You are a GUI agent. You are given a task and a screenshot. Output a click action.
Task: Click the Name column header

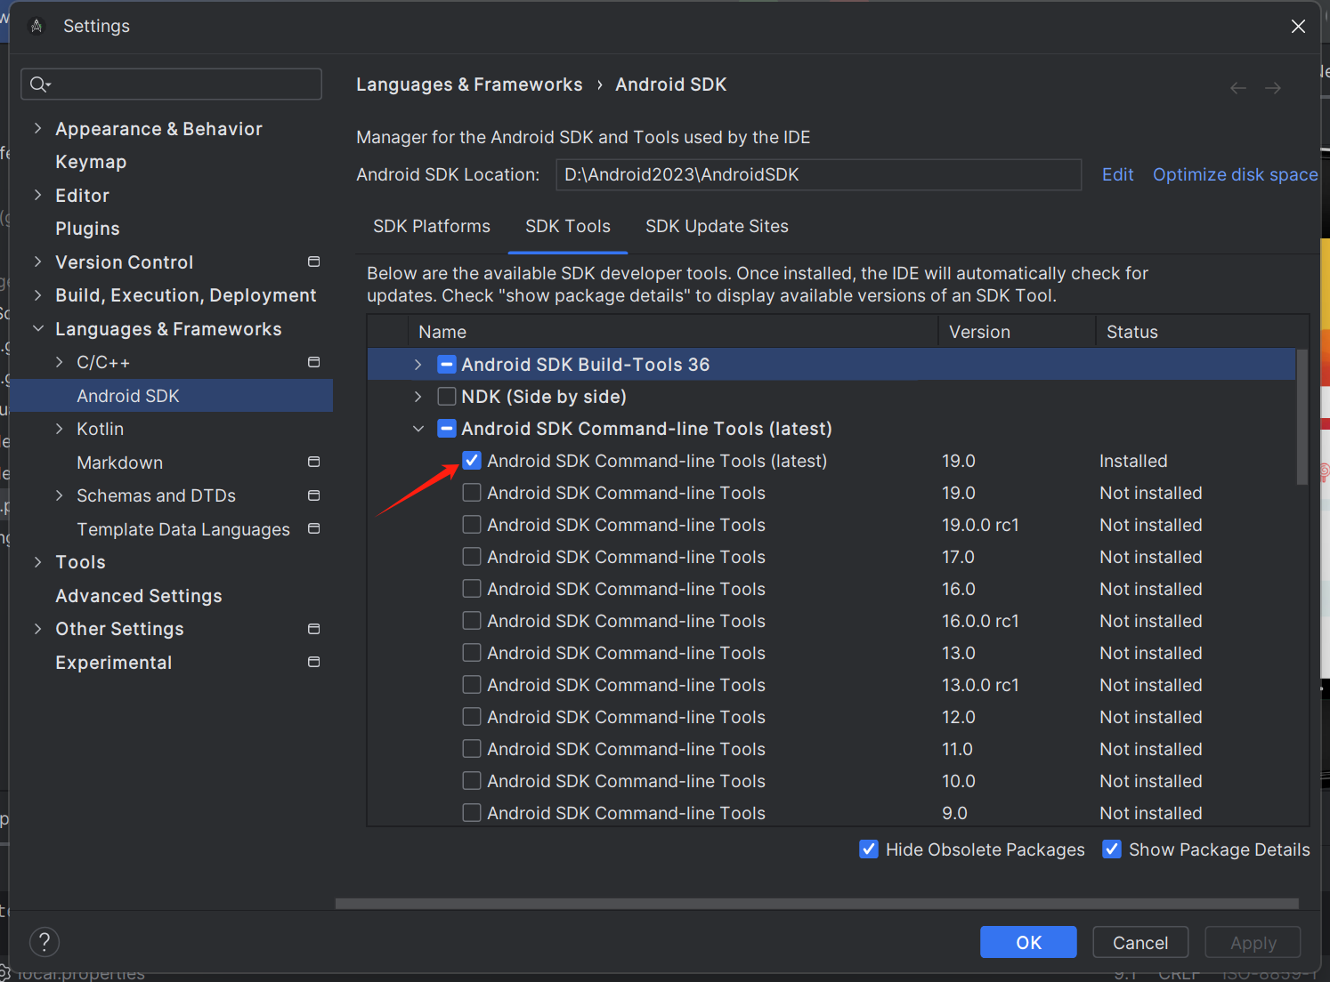click(x=673, y=332)
